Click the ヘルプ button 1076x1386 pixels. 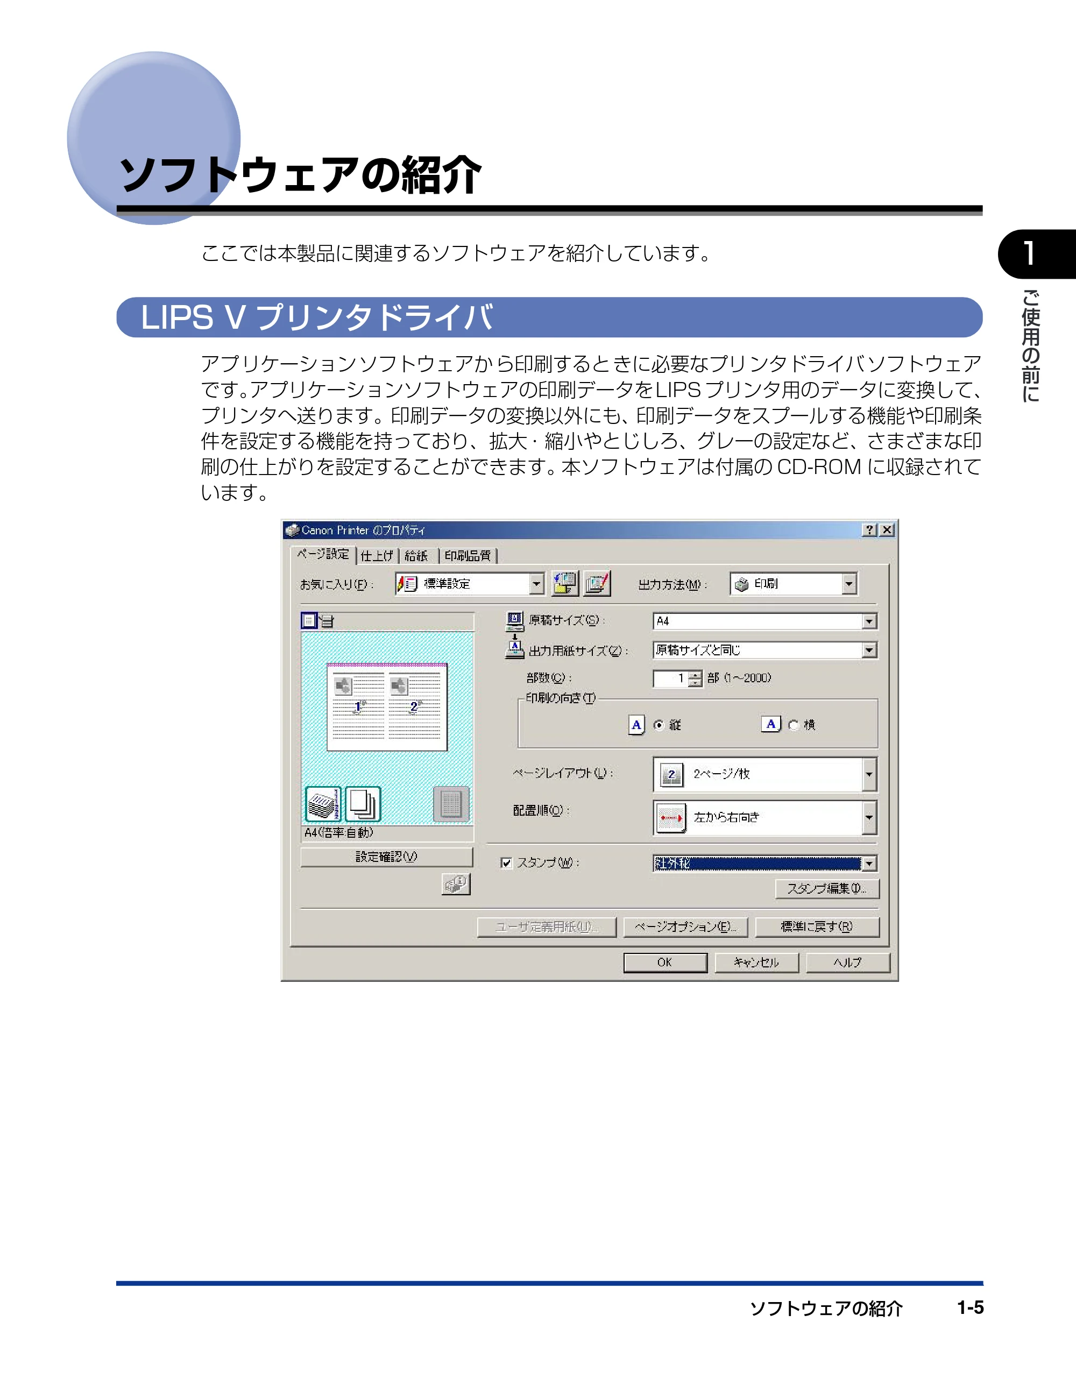coord(847,962)
